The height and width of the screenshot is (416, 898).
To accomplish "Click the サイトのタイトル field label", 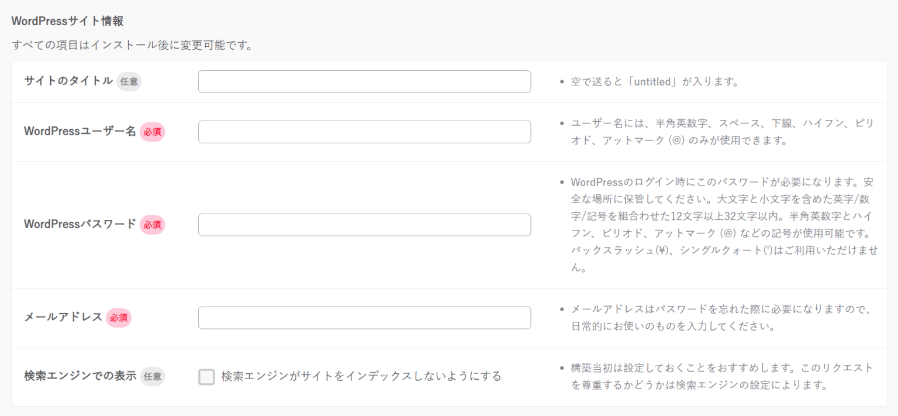I will [x=68, y=81].
